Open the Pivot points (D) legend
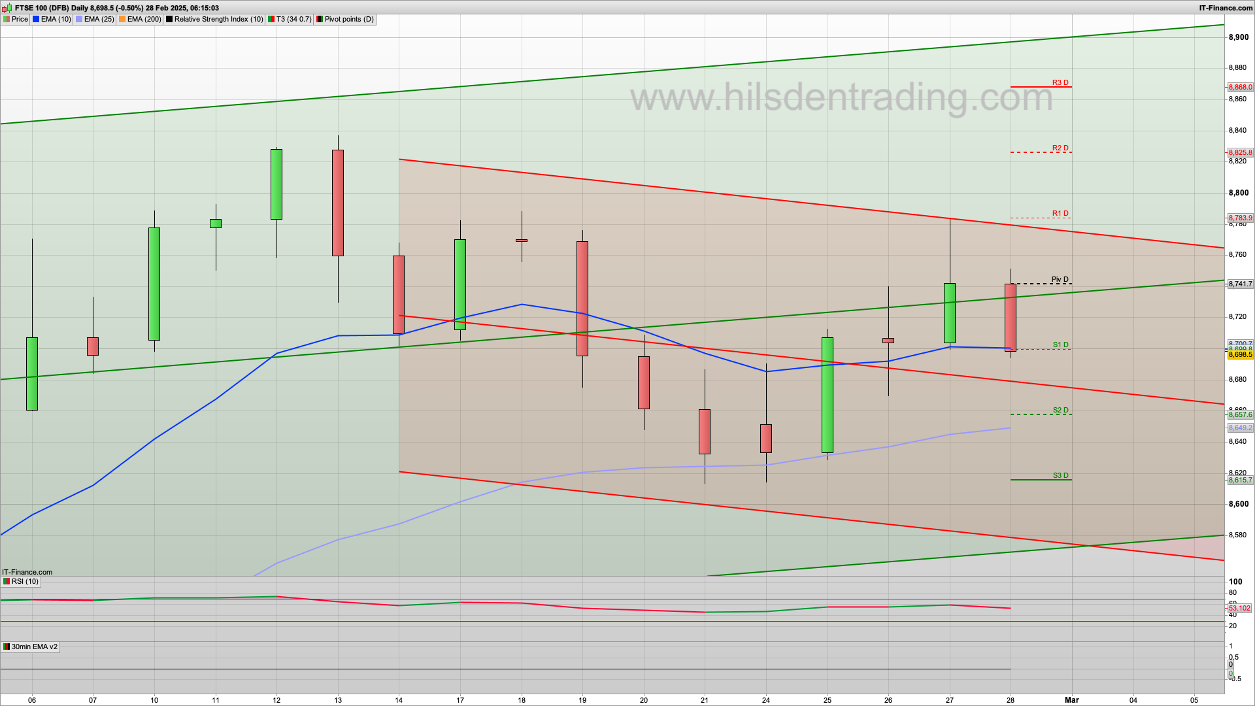1255x706 pixels. [345, 20]
